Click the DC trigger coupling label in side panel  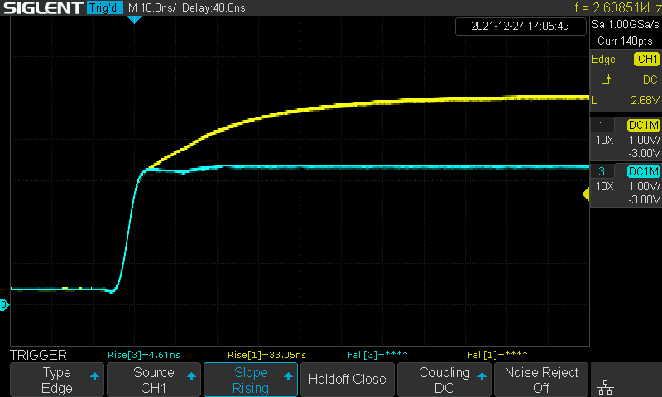650,79
